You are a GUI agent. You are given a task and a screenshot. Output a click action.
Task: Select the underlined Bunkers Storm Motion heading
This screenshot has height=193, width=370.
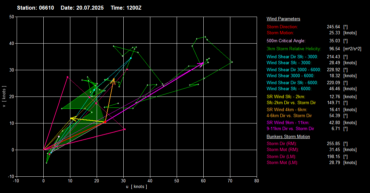288,137
